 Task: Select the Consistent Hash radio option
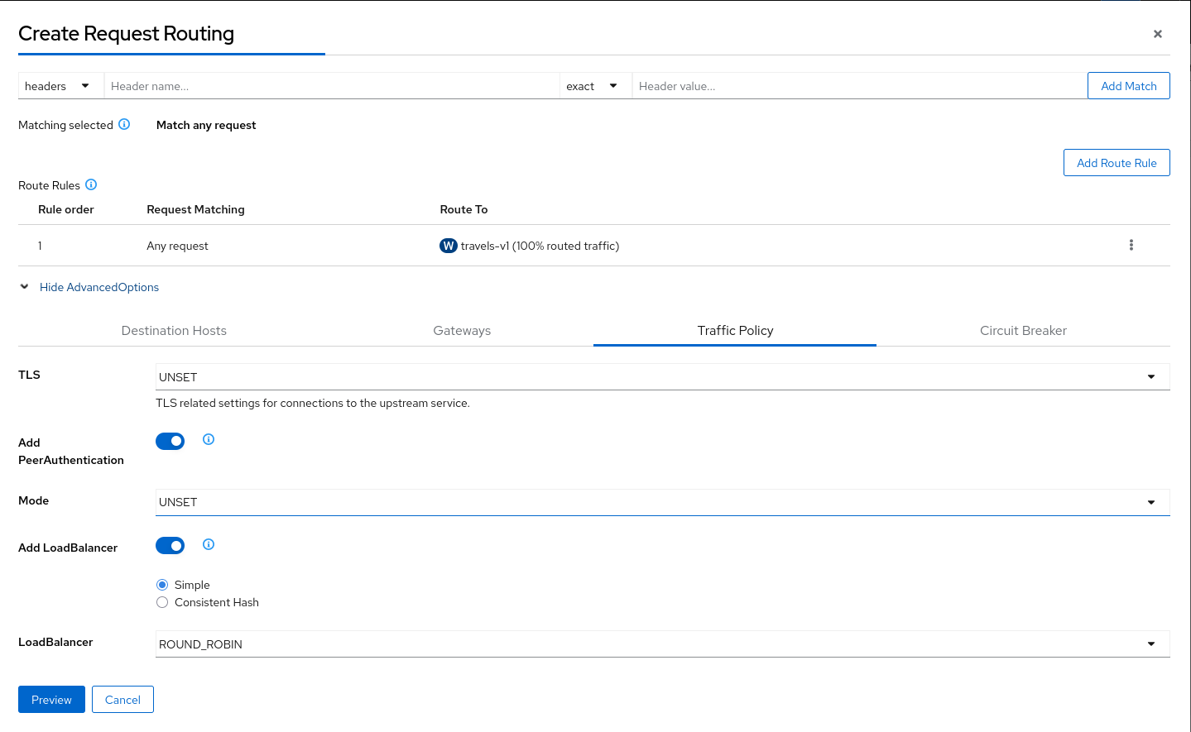[x=162, y=602]
